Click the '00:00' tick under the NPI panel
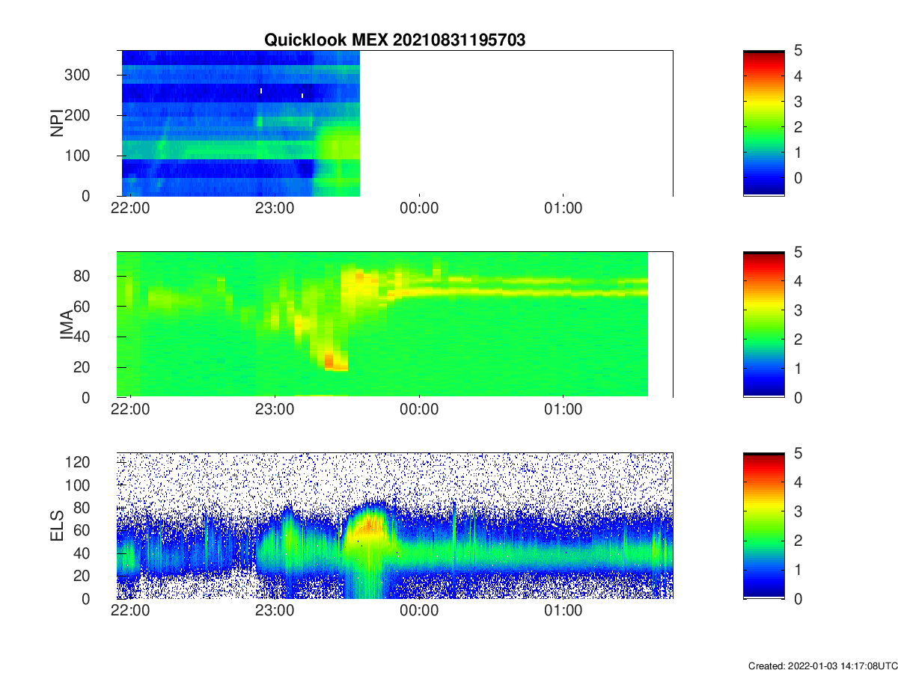 pyautogui.click(x=419, y=209)
